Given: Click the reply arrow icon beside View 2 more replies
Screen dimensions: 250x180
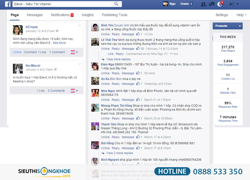Looking at the screenshot, I should [x=103, y=153].
